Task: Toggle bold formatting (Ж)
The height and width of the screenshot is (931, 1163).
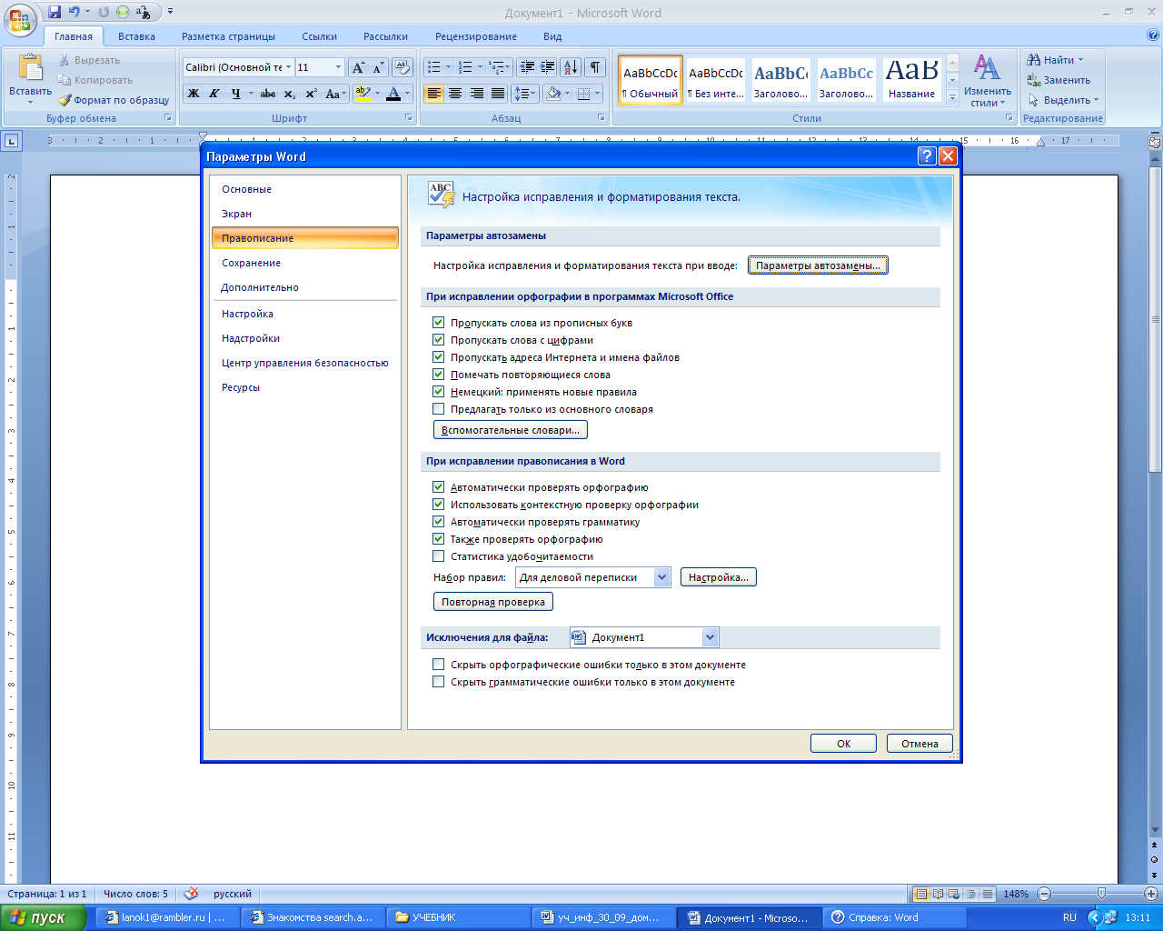Action: pyautogui.click(x=194, y=94)
